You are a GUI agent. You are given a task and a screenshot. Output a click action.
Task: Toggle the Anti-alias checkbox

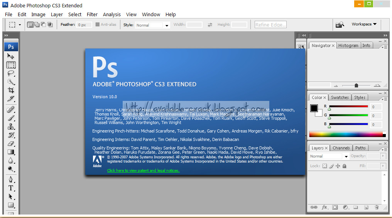pyautogui.click(x=98, y=24)
